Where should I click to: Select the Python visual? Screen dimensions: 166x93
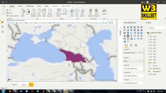click(x=138, y=39)
